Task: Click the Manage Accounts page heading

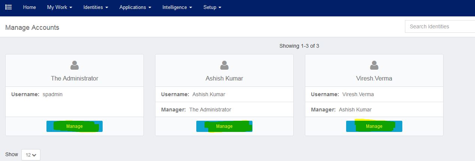Action: click(x=32, y=27)
